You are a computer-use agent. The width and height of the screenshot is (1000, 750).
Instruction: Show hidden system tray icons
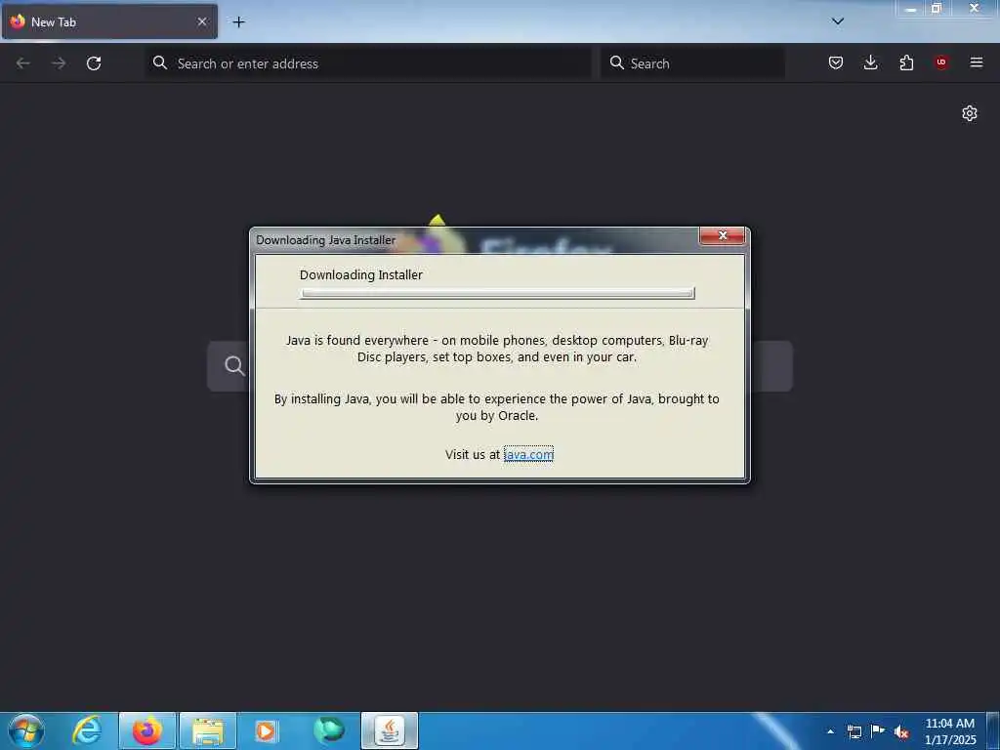click(x=830, y=731)
